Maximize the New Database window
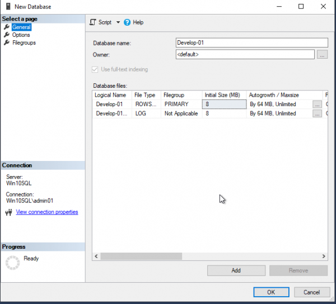This screenshot has width=336, height=304. click(x=301, y=6)
